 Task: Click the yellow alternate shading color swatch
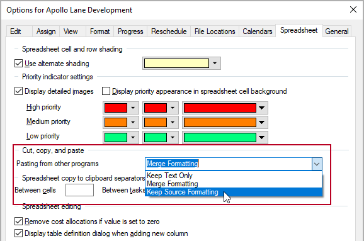176,64
